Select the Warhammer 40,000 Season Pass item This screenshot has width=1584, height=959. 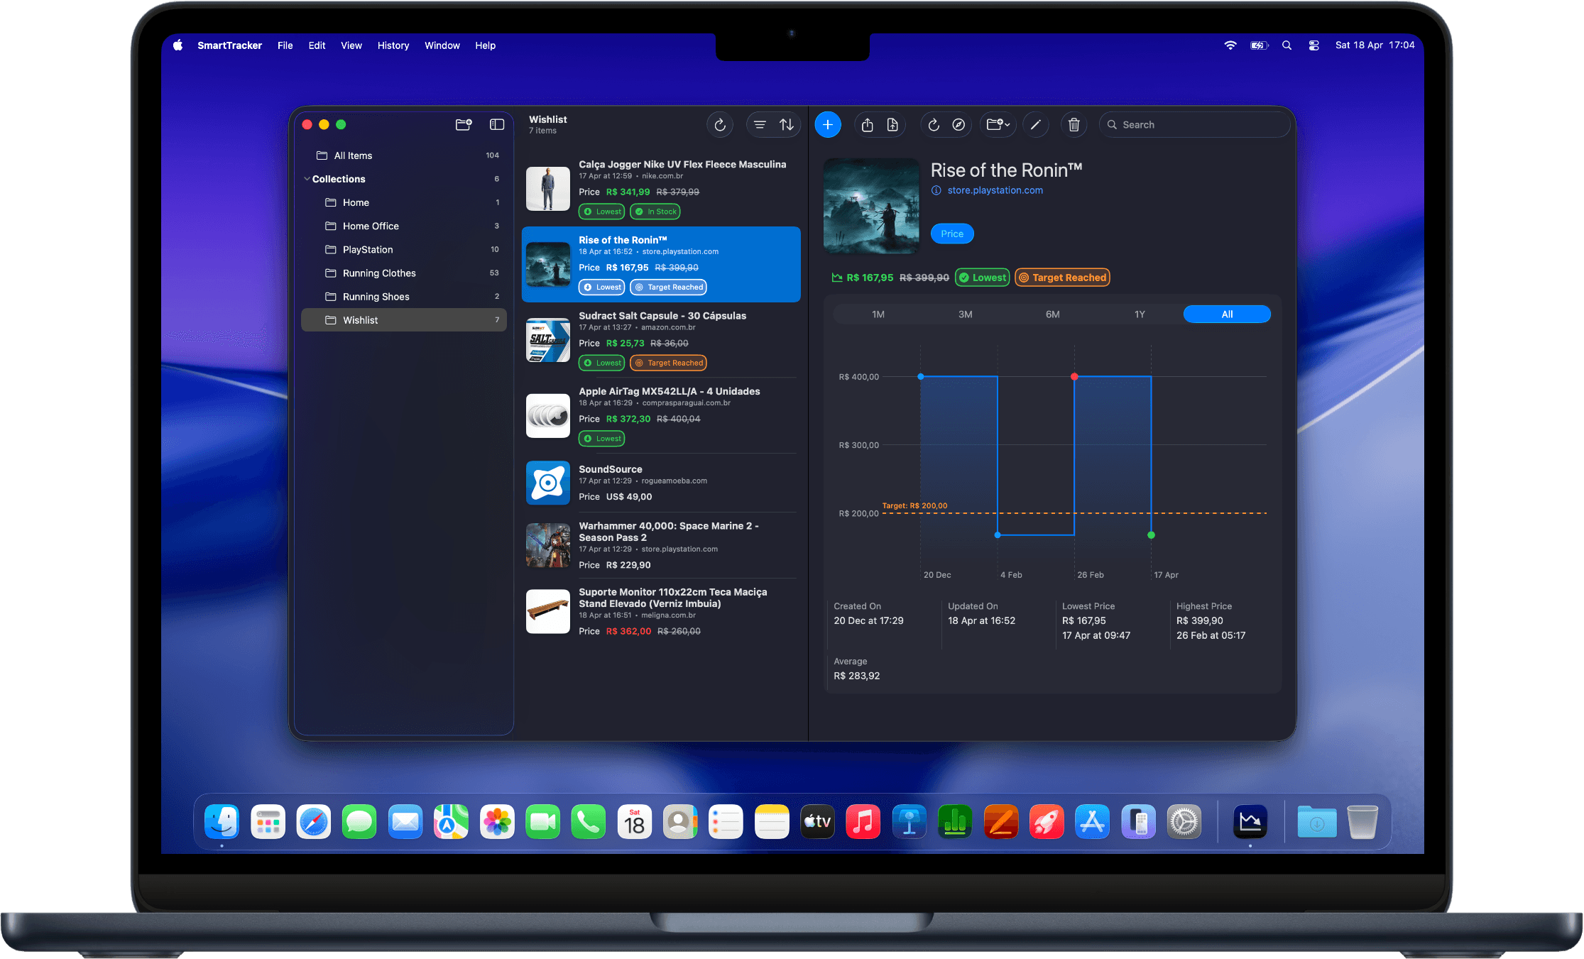coord(661,545)
